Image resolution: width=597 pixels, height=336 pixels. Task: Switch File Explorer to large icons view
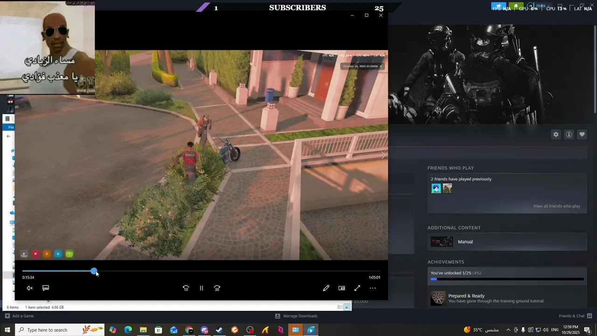click(347, 307)
